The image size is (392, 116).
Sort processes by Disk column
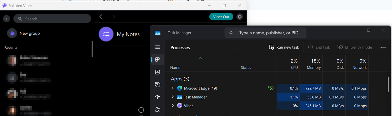(334, 64)
